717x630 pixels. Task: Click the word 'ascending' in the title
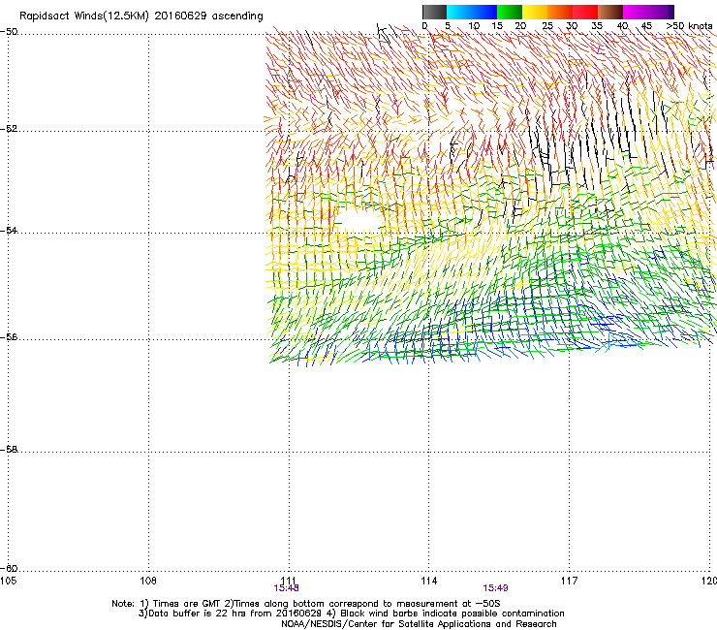237,16
